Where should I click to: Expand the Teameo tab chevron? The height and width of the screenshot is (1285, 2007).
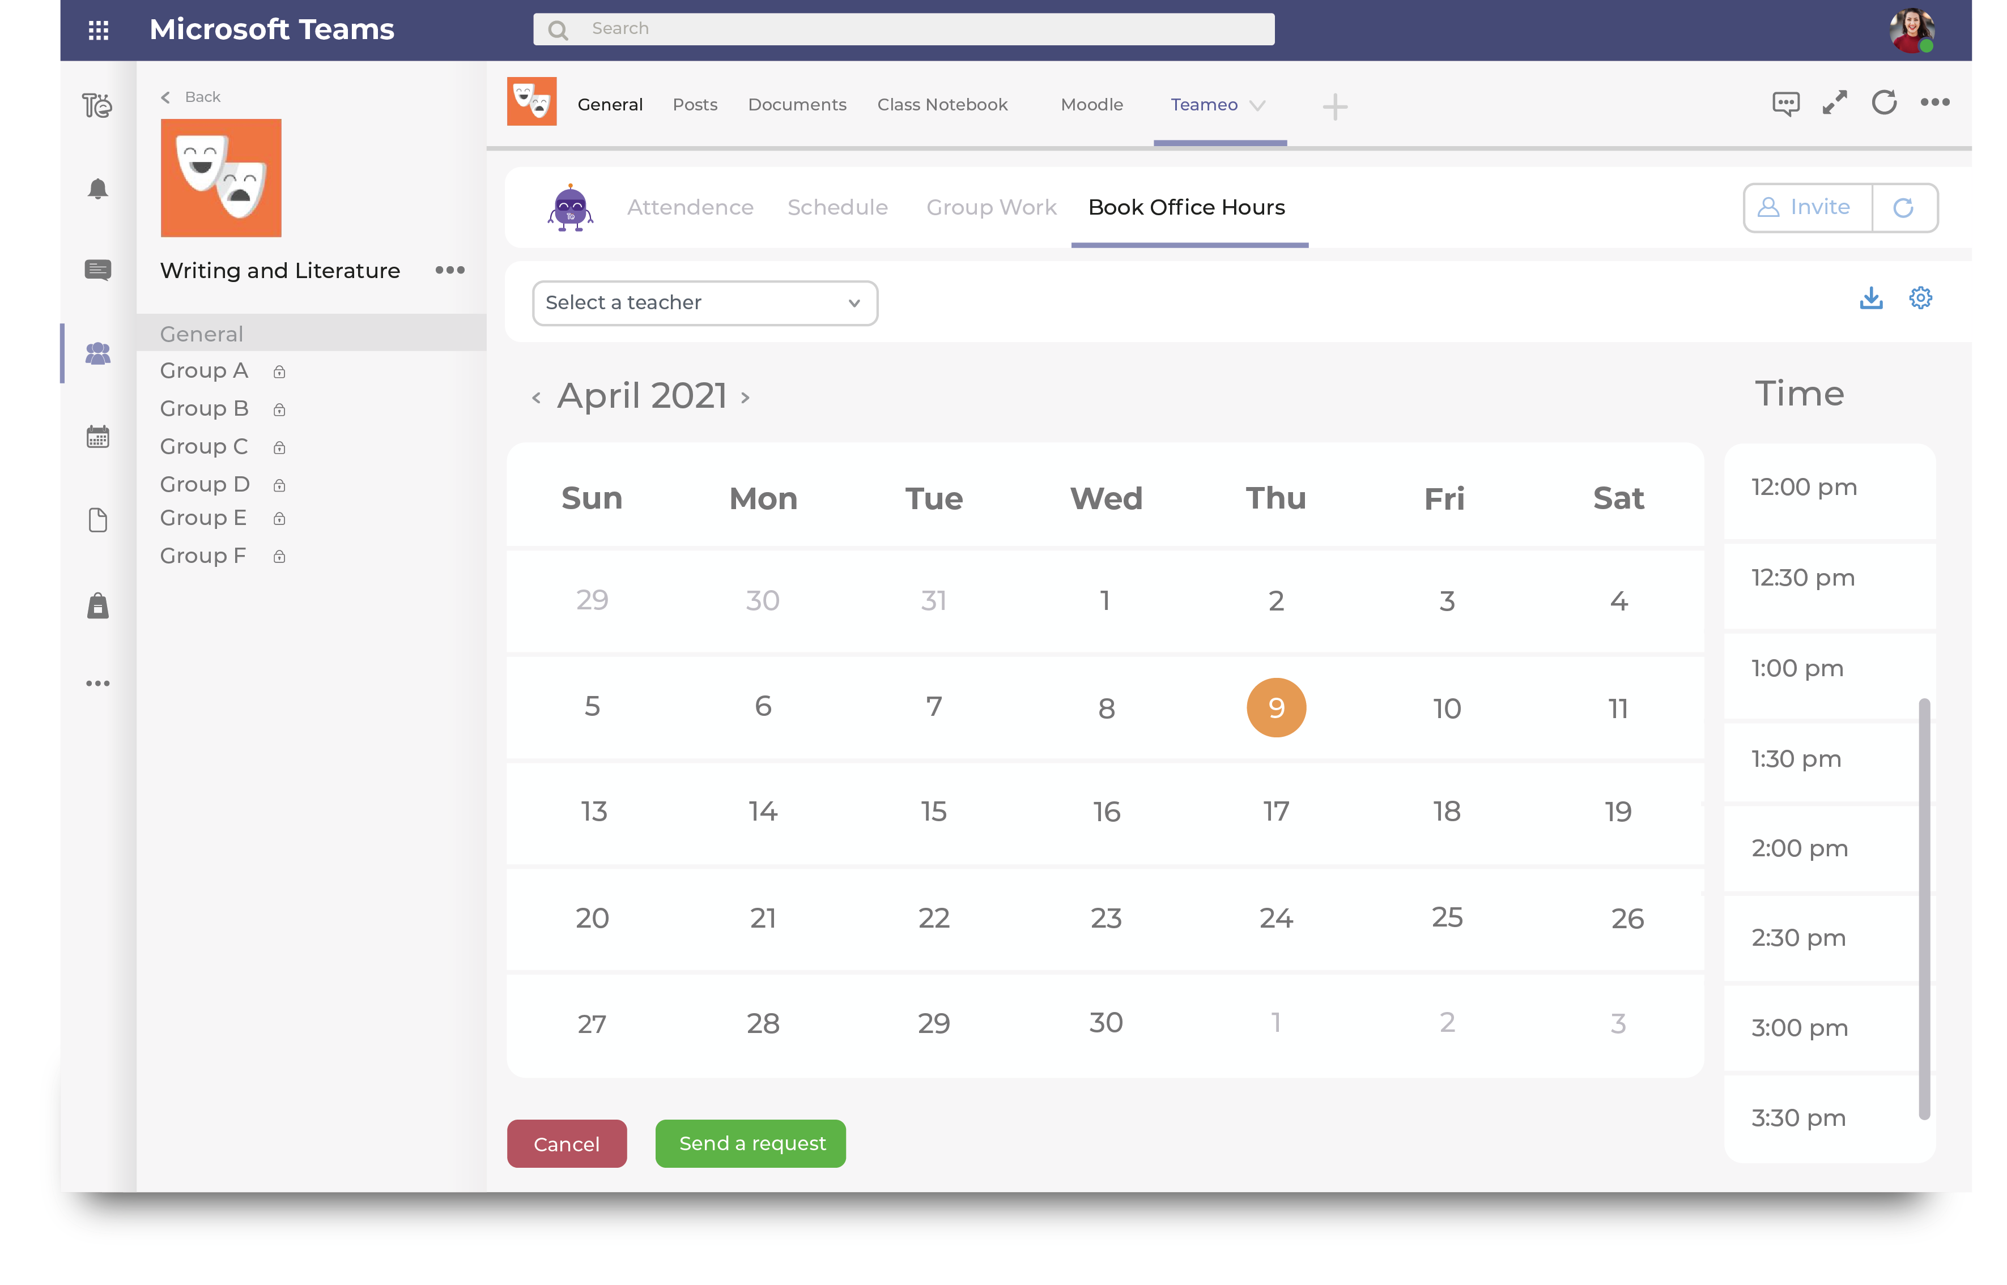coord(1258,106)
